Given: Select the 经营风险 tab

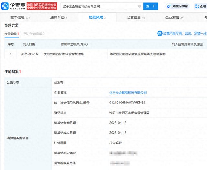Looking at the screenshot, I should tap(97, 17).
